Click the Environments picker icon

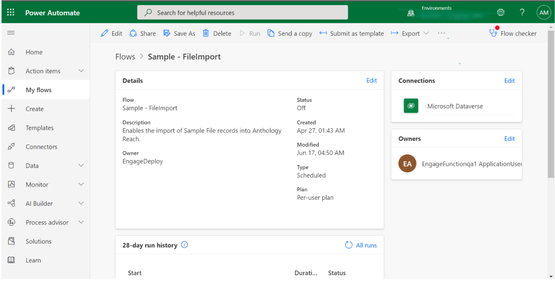pyautogui.click(x=411, y=13)
